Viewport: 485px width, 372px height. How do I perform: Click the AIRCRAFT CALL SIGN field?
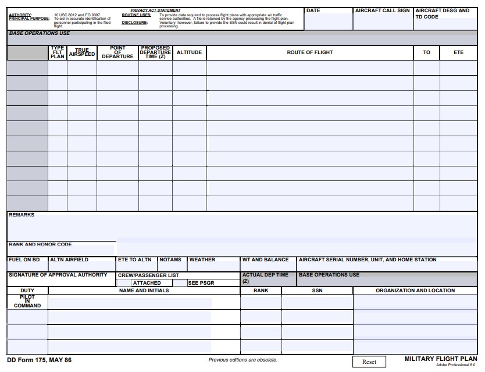click(x=383, y=22)
